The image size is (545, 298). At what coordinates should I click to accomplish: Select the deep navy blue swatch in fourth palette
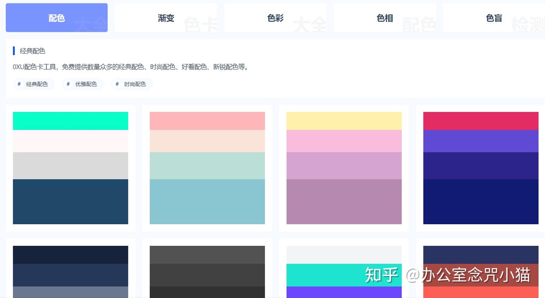[x=481, y=202]
